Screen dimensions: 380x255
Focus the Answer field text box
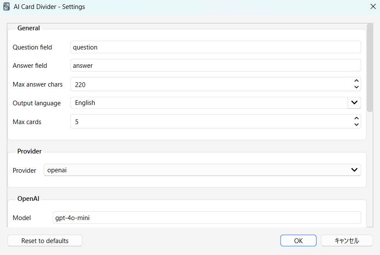tap(215, 66)
